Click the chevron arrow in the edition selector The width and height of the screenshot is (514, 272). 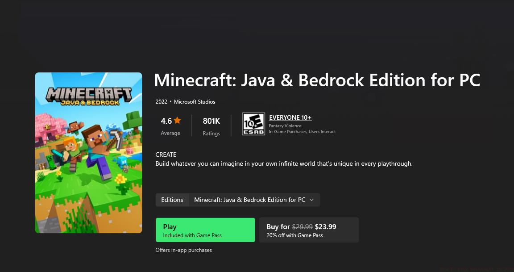pos(311,200)
